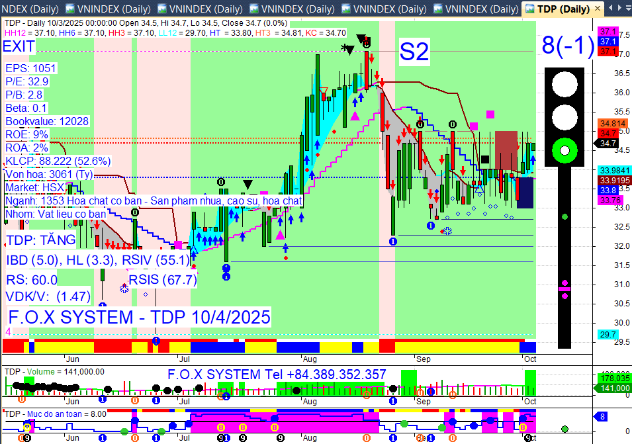Viewport: 632px width, 444px height.
Task: Click the ROE: 9% text
Action: coord(26,134)
